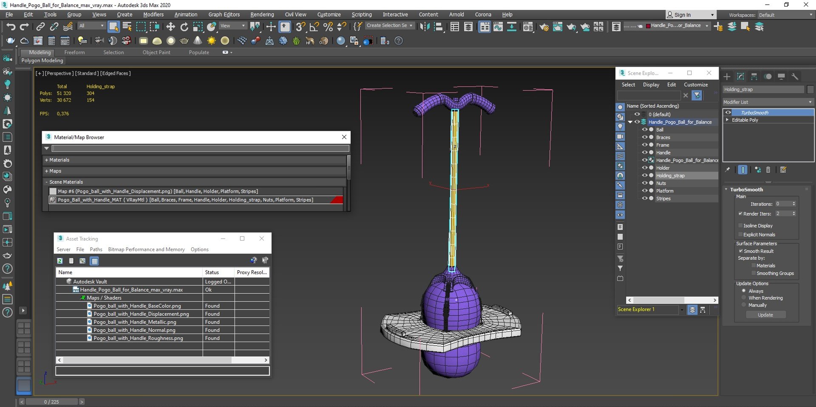Open Select by Name dialog

point(127,27)
